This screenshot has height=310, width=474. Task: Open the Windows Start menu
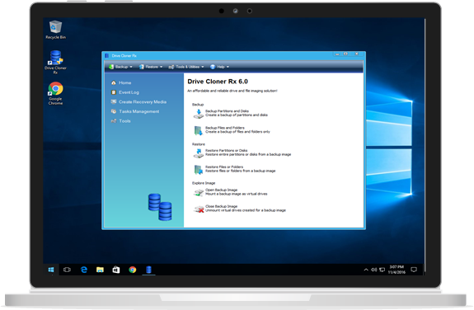click(51, 270)
